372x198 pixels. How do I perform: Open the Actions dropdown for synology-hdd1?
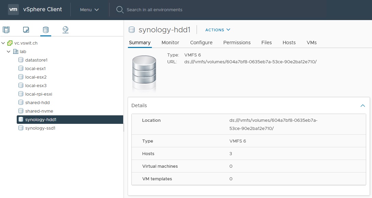[x=218, y=30]
